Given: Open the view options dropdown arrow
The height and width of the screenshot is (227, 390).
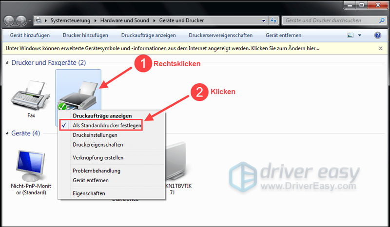Looking at the screenshot, I should point(360,35).
